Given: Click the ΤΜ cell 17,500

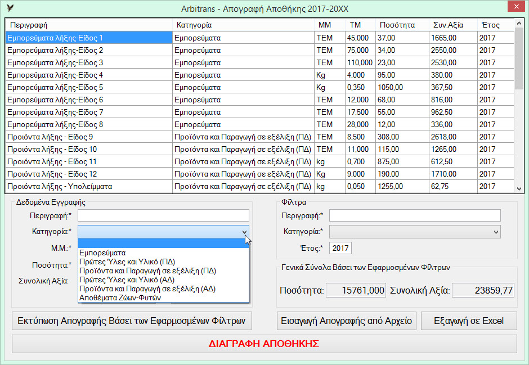Looking at the screenshot, I should point(360,112).
